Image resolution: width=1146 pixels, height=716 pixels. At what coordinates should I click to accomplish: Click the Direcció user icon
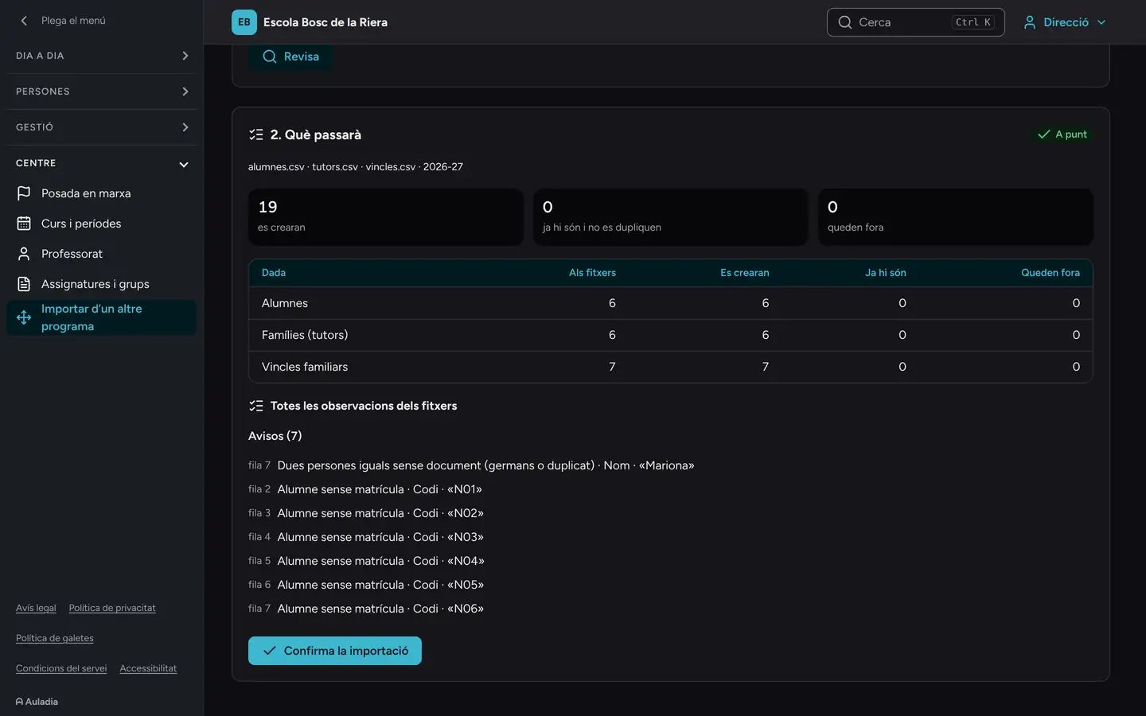click(1030, 22)
